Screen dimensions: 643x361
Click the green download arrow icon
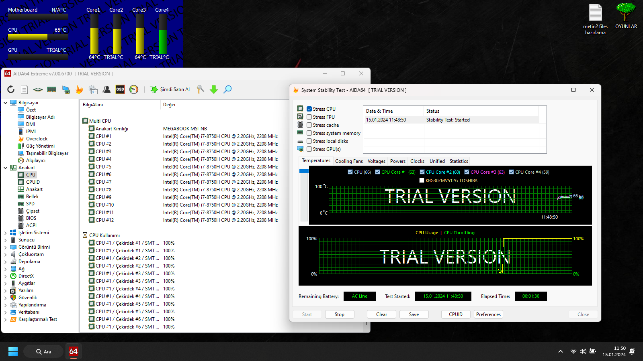tap(214, 89)
